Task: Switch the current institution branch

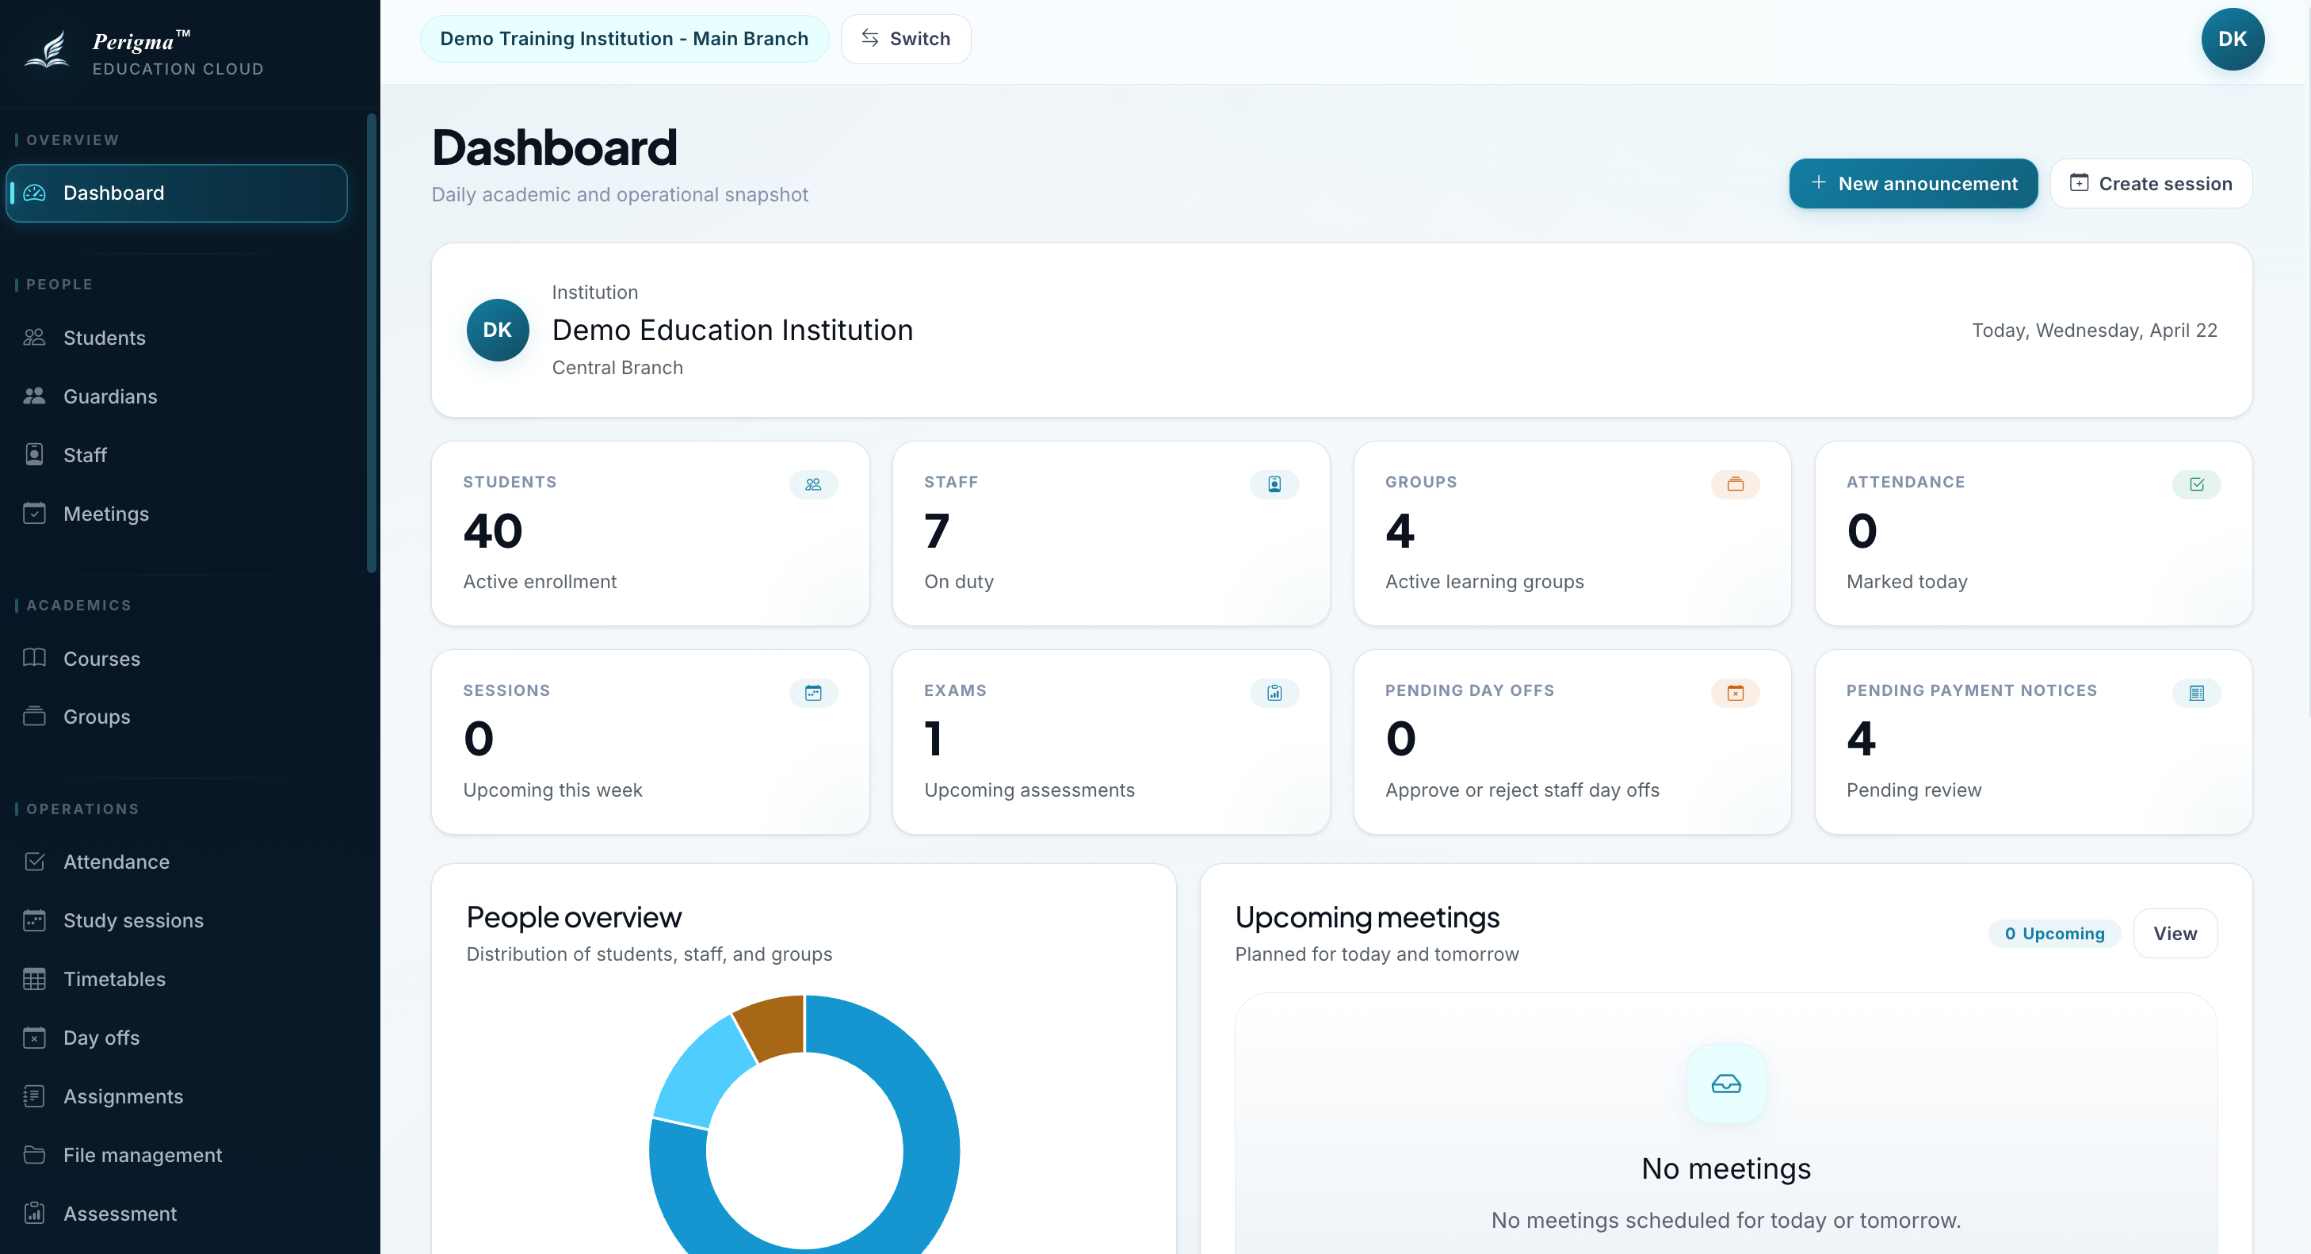Action: 905,39
